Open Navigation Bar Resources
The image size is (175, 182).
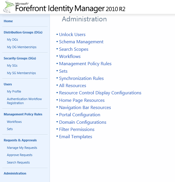click(x=85, y=108)
